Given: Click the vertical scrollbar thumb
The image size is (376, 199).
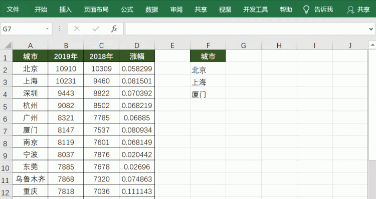Looking at the screenshot, I should click(x=372, y=104).
